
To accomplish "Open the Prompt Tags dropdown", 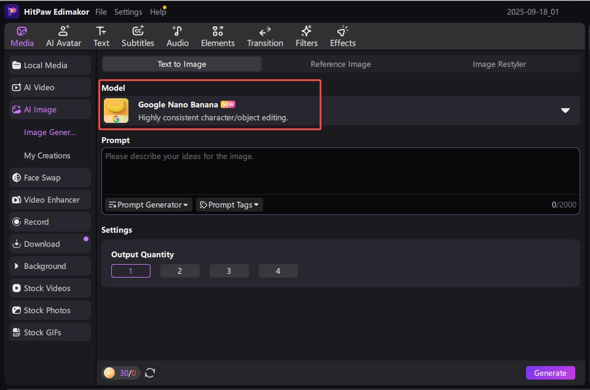I will click(229, 205).
